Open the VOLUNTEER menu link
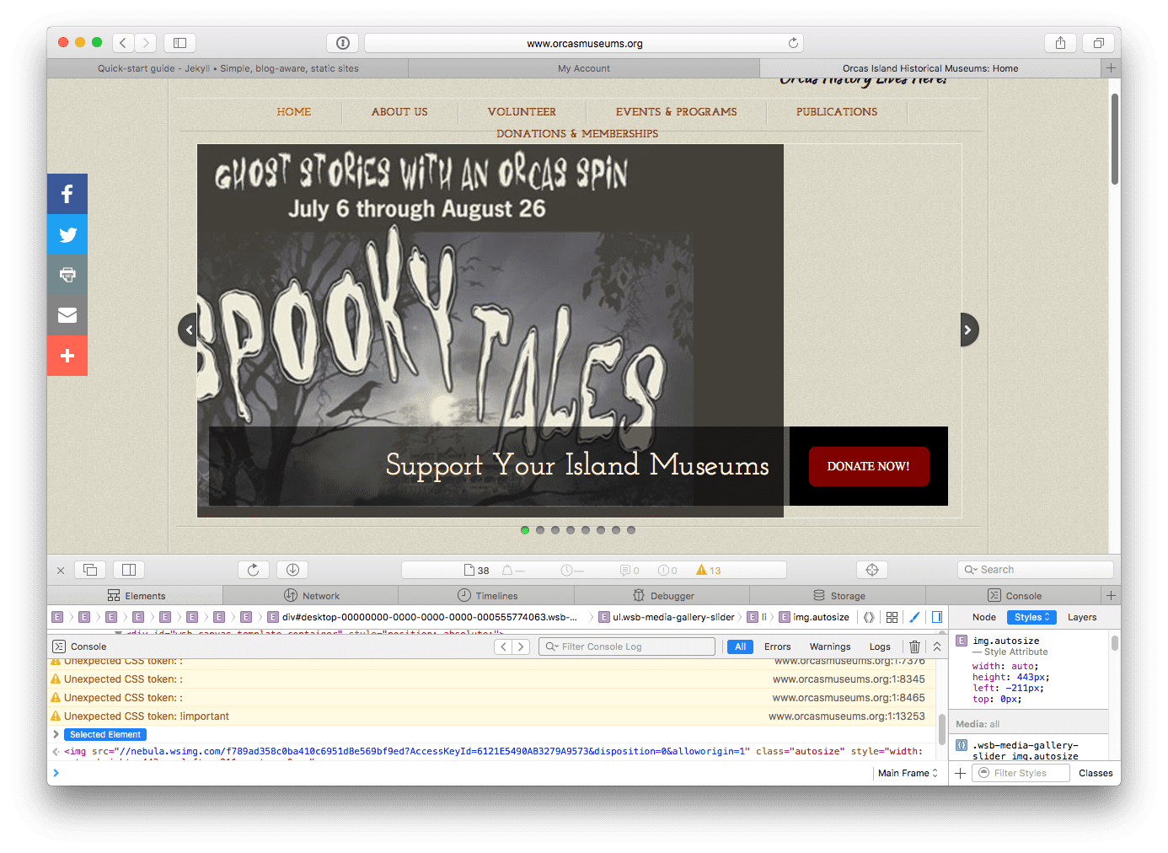 tap(522, 111)
